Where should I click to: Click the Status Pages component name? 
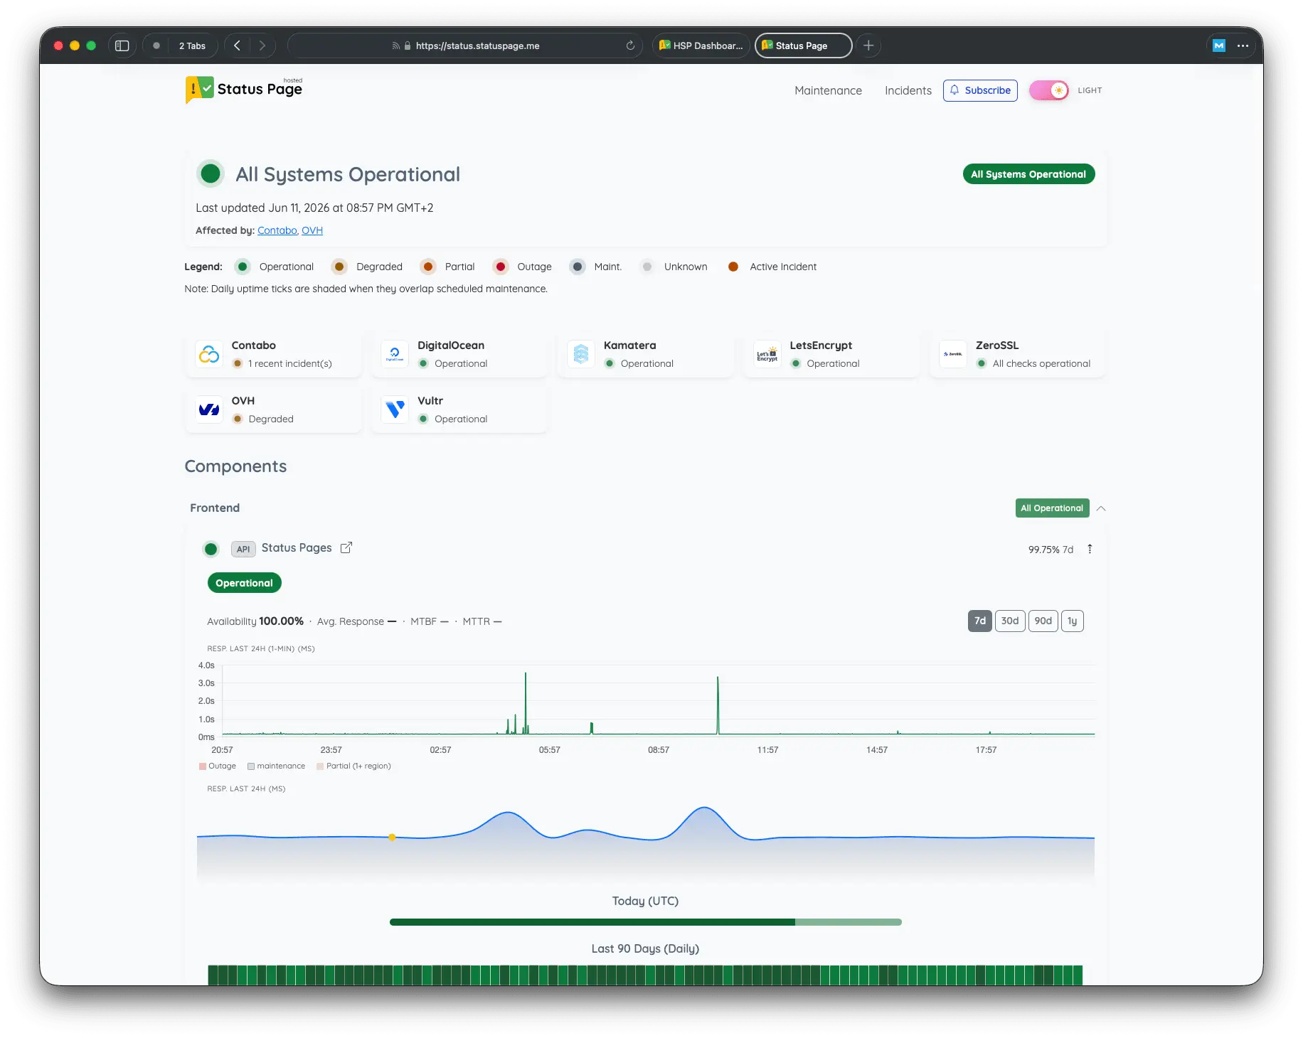[x=297, y=547]
